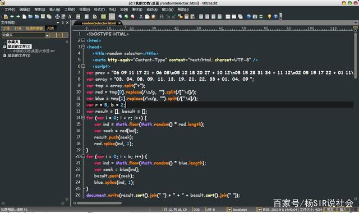Open the document tab list dropdown arrow
359x213 pixels.
(355, 23)
